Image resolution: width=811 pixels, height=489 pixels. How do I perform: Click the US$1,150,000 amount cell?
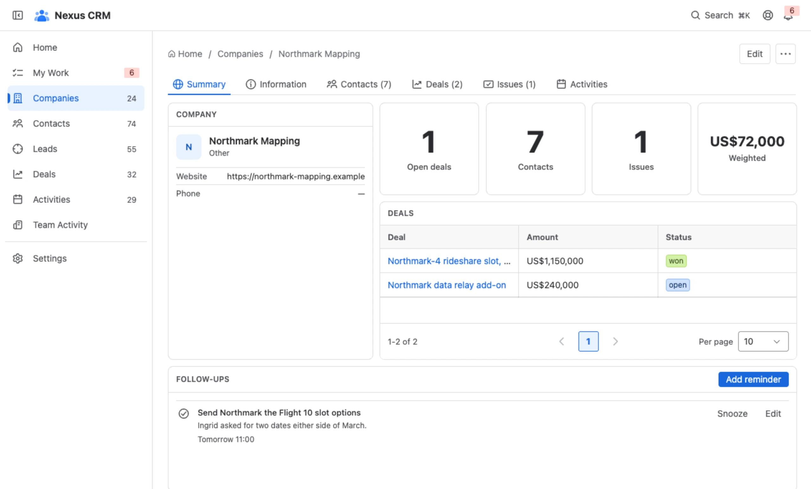click(588, 261)
